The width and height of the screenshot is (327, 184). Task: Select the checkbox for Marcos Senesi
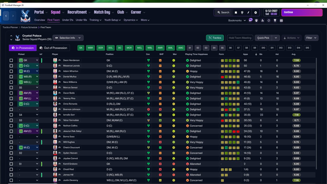coord(11,88)
